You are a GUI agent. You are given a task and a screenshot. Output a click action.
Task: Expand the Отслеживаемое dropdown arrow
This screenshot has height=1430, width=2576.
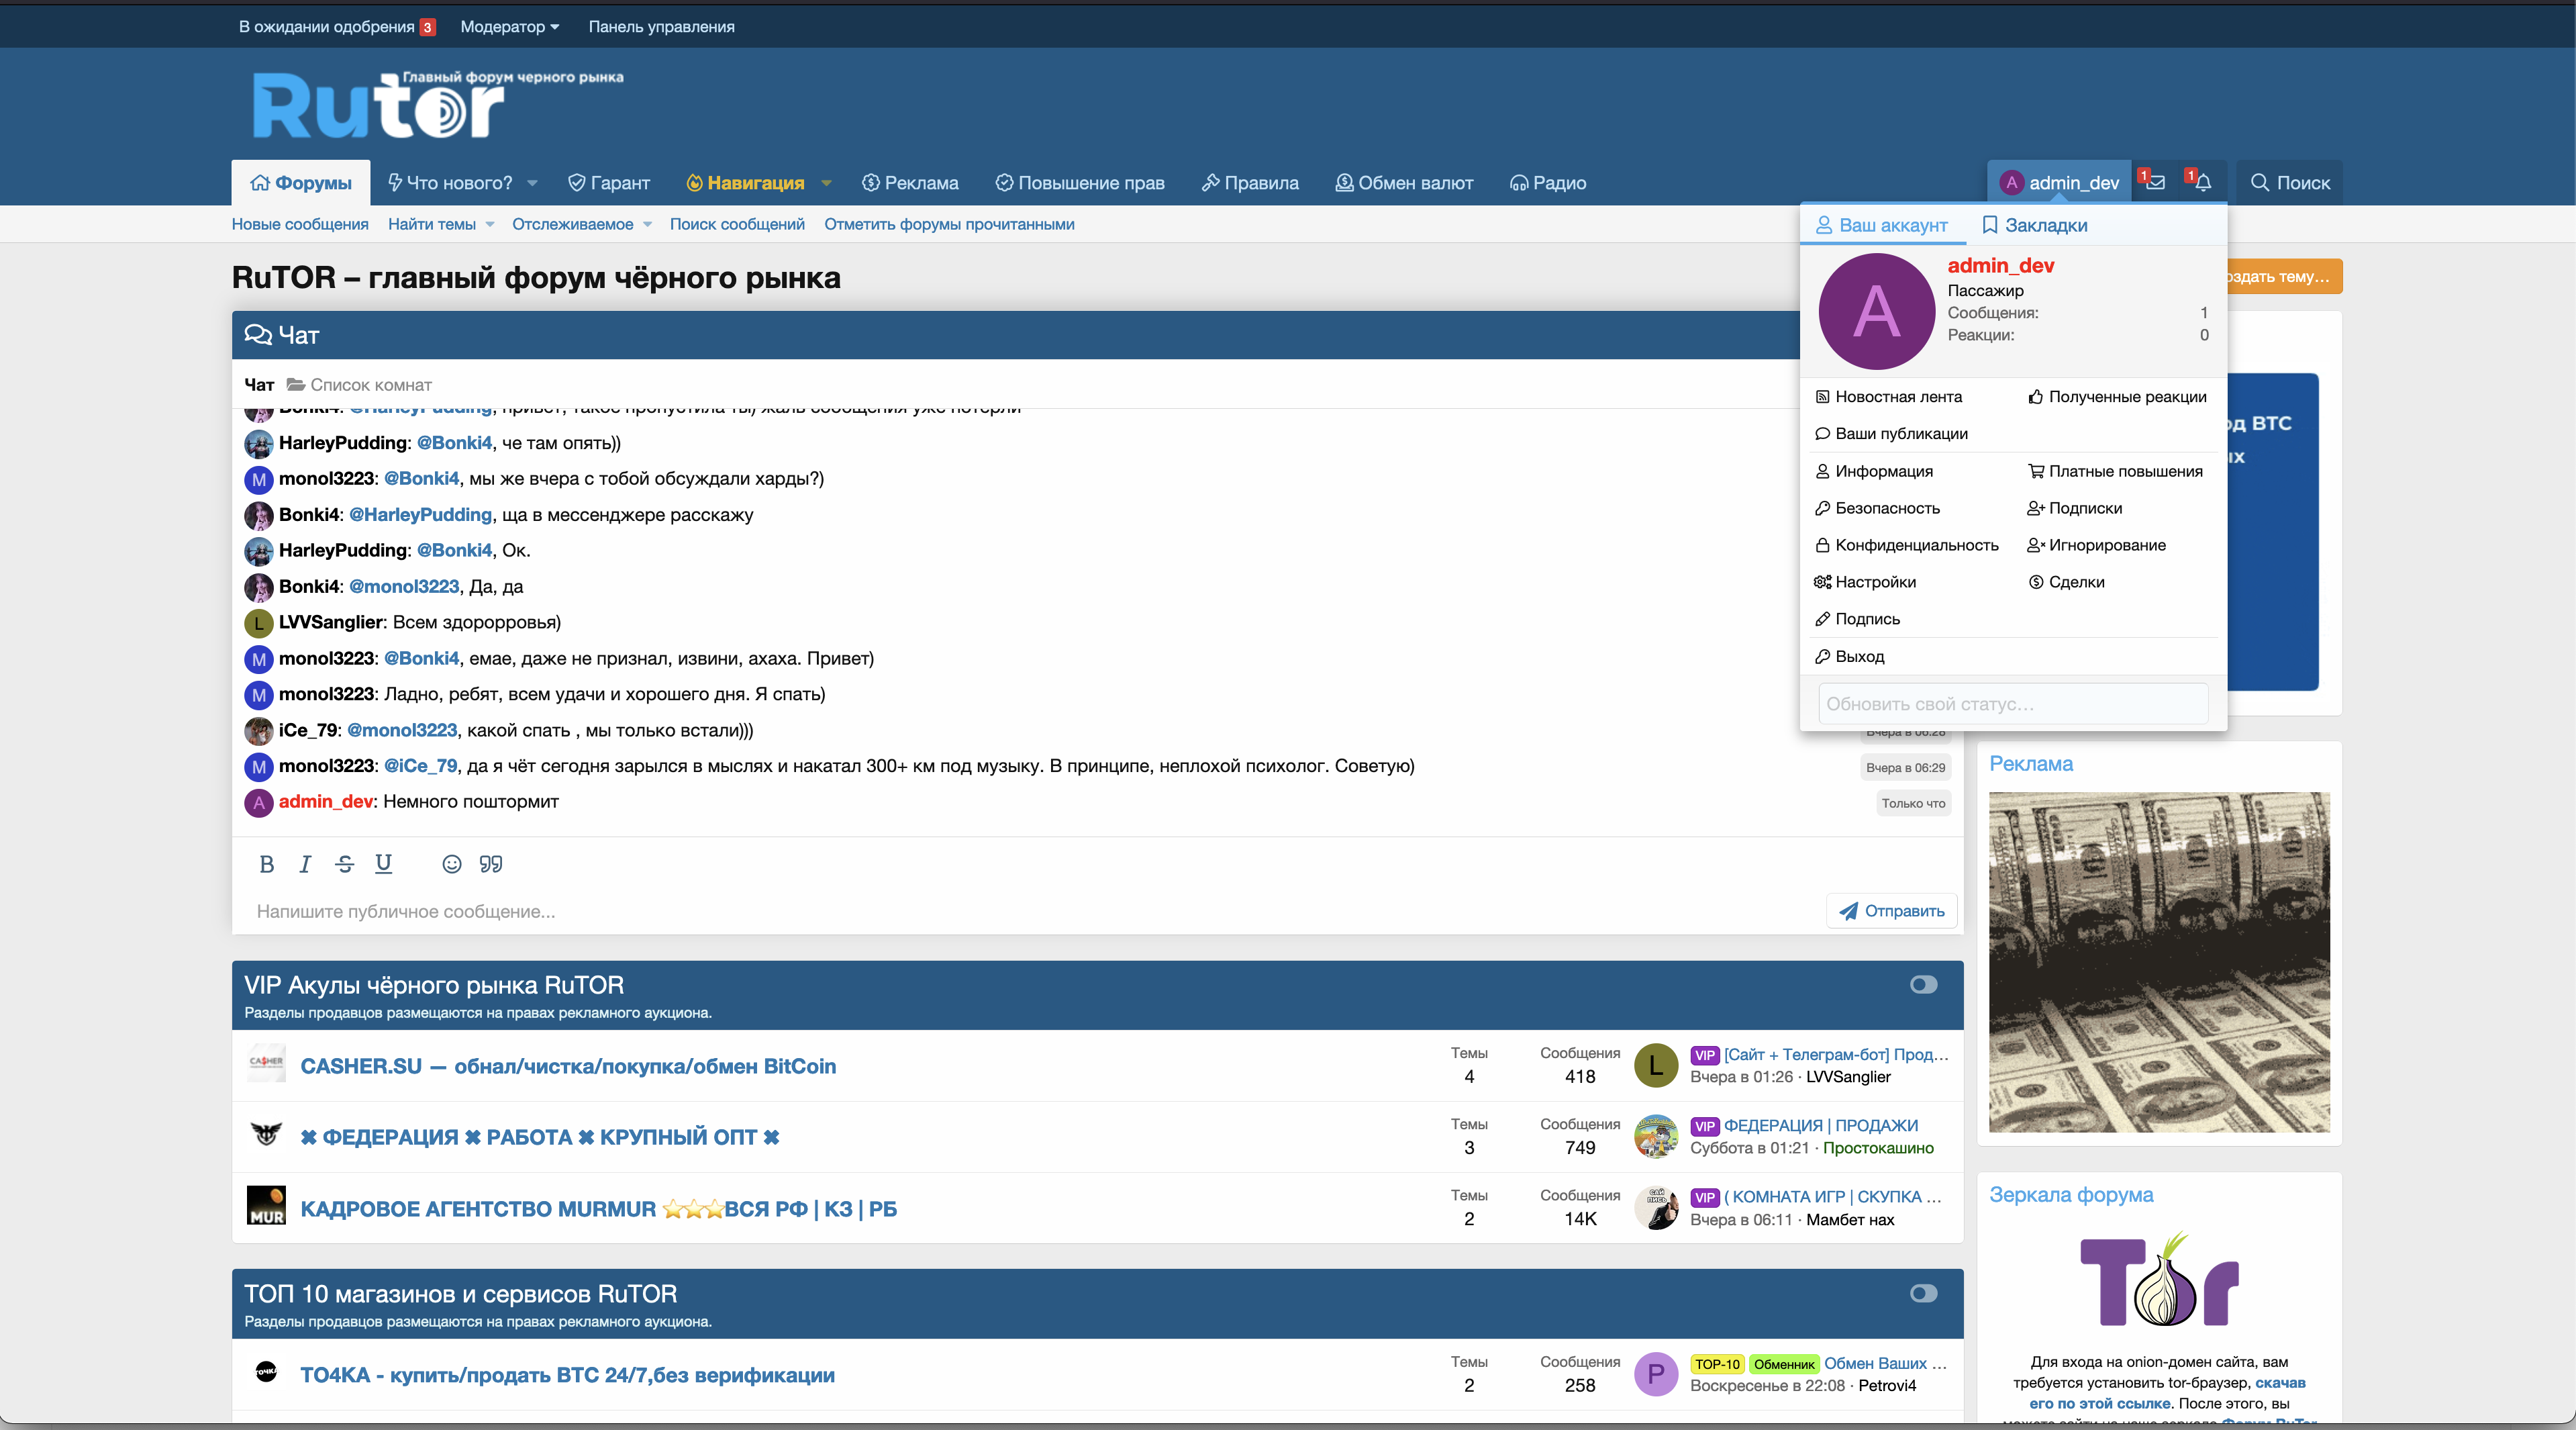pos(647,225)
